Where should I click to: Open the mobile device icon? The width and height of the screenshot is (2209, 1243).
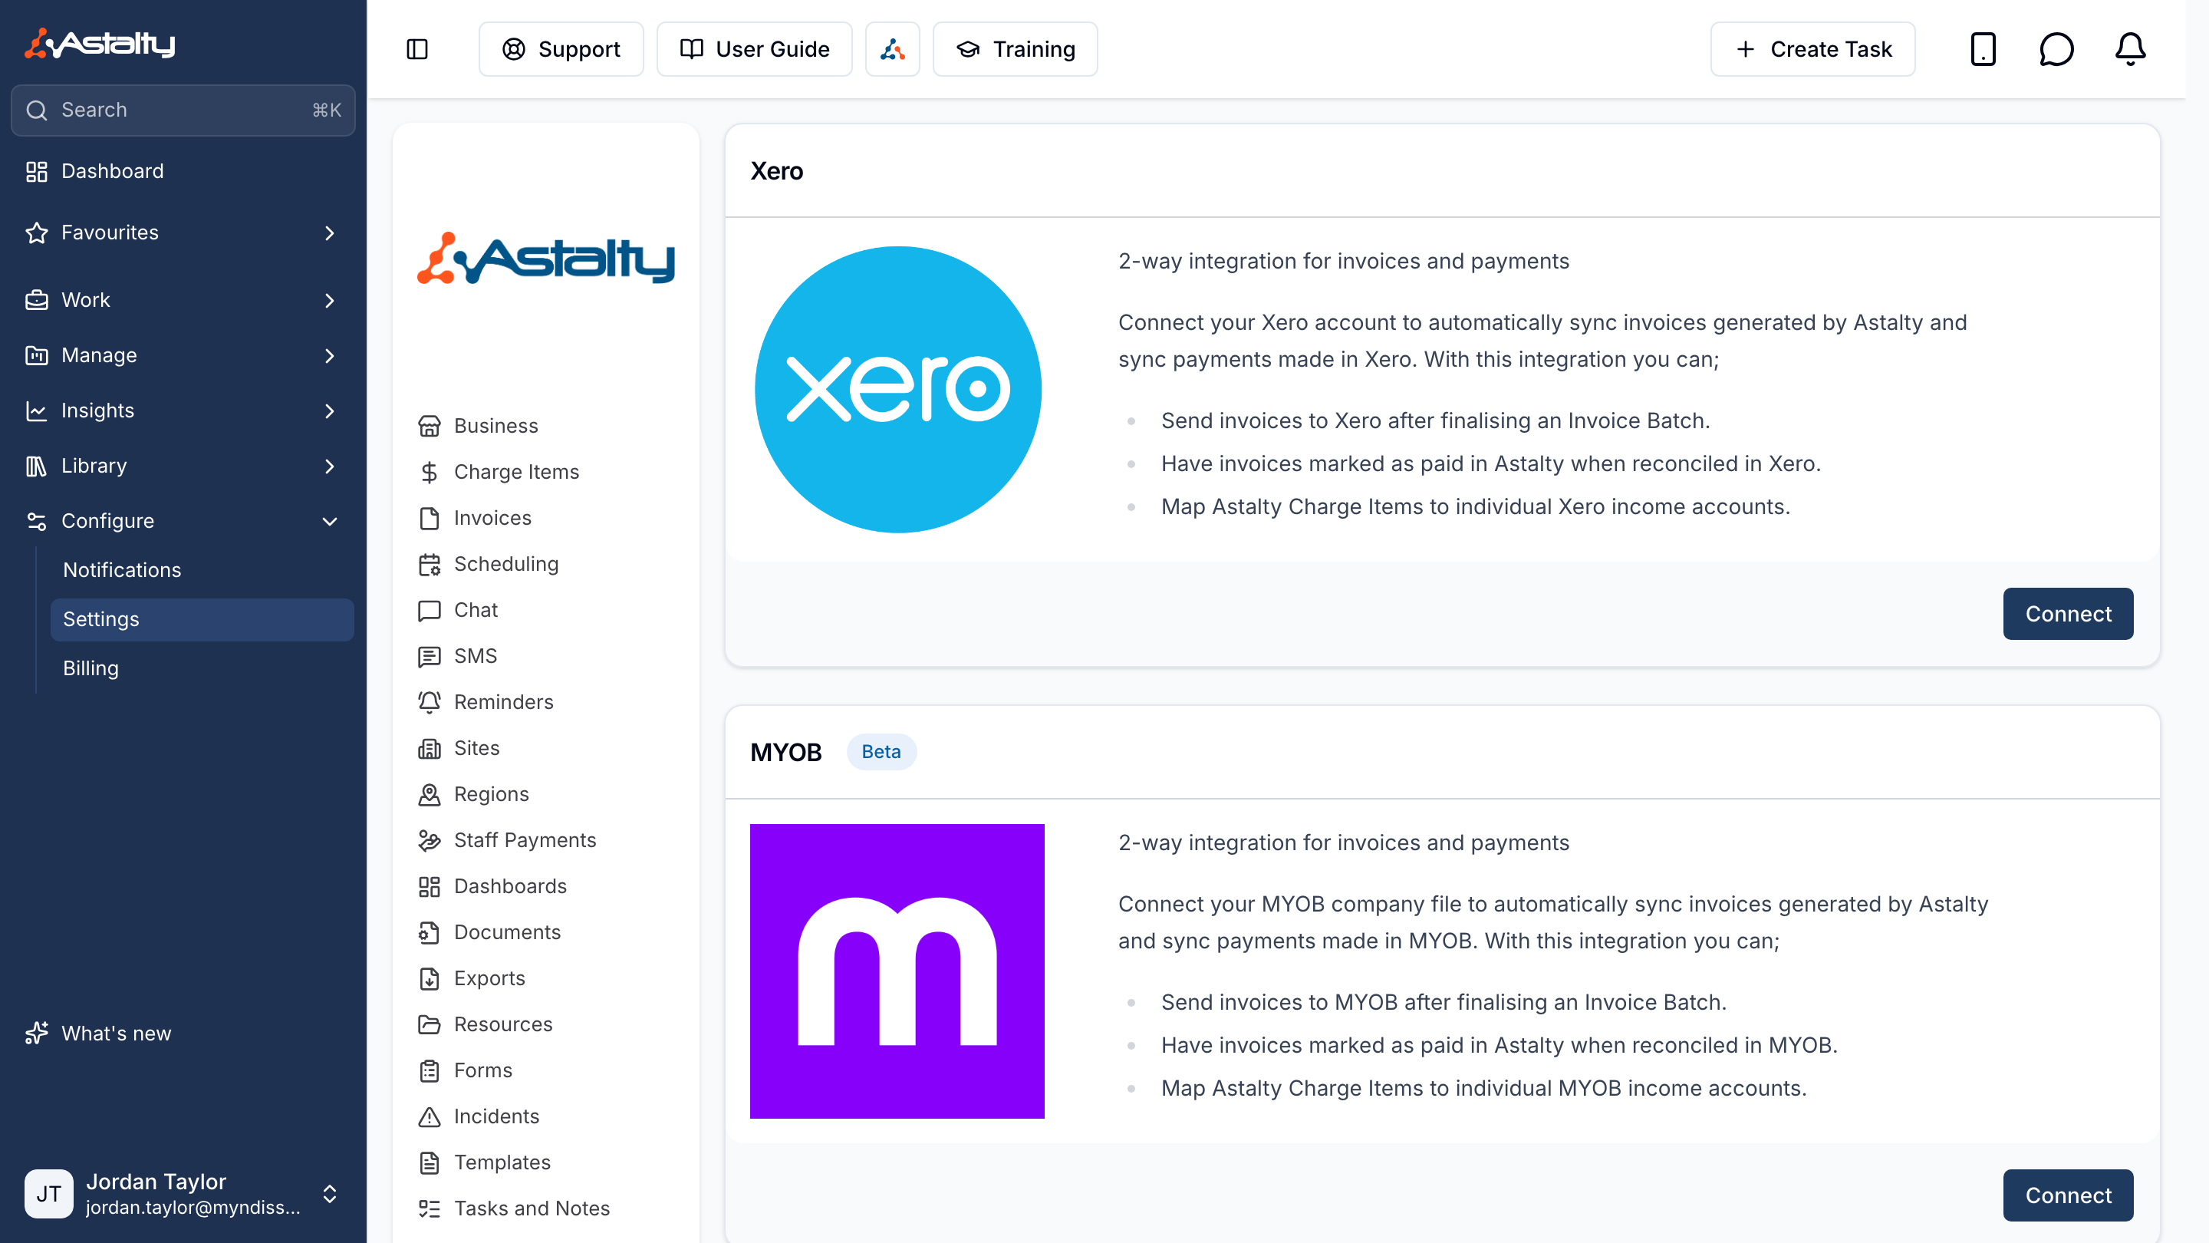(x=1983, y=49)
